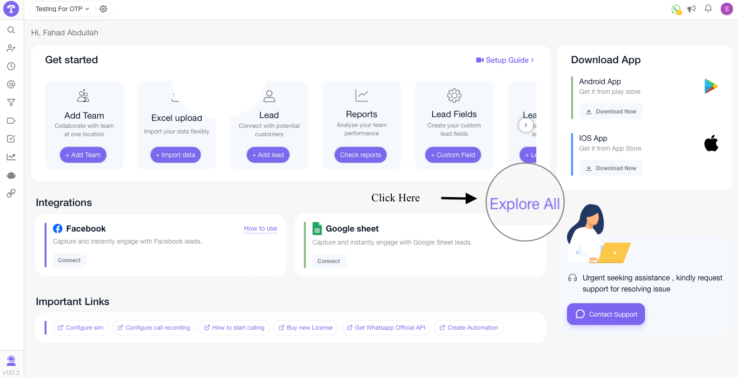The height and width of the screenshot is (378, 738).
Task: Open the workspace settings gear
Action: [103, 9]
